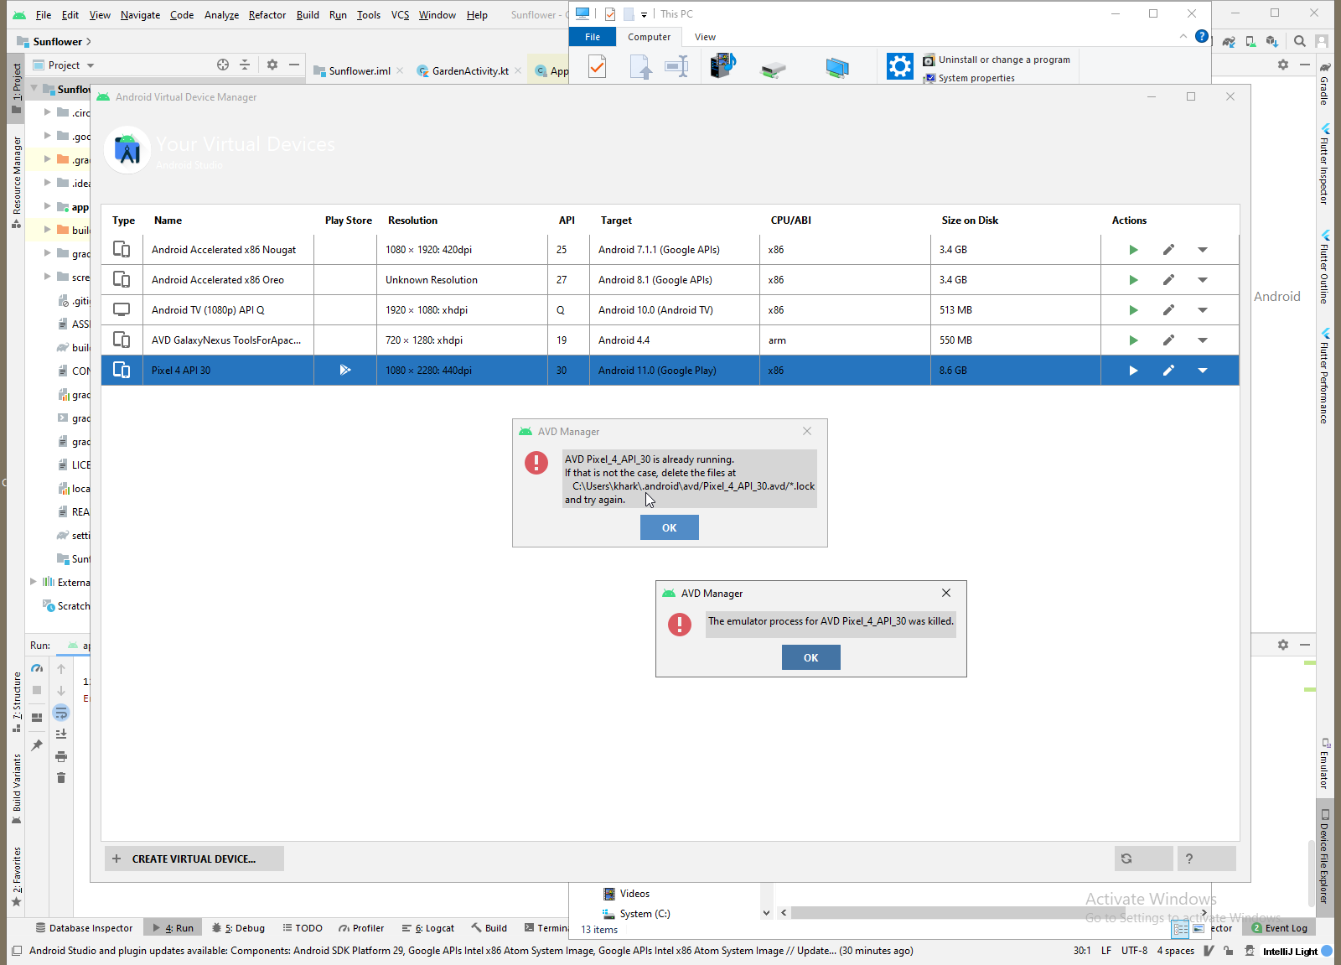Launch the Android Accelerated x86 Oreo emulator
Image resolution: width=1341 pixels, height=965 pixels.
click(x=1133, y=280)
